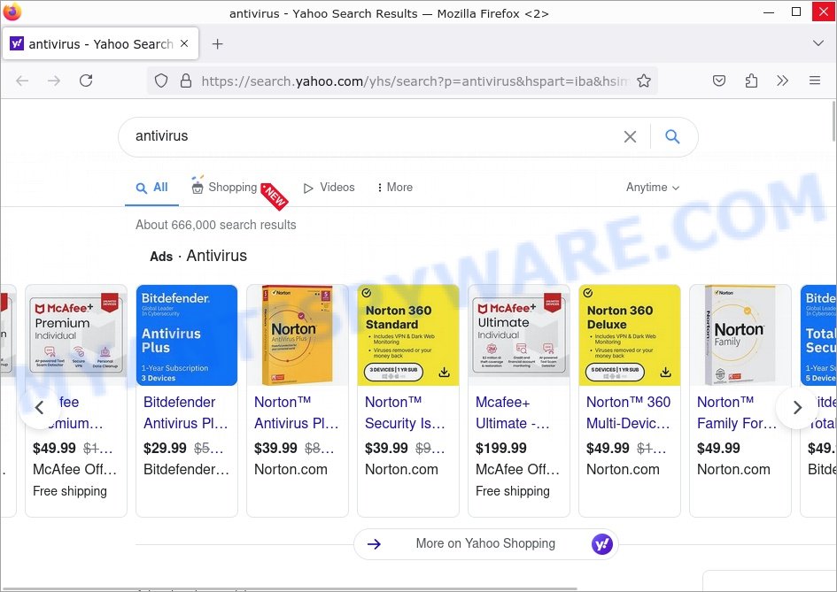The width and height of the screenshot is (837, 592).
Task: Show more tools overflow chevrons
Action: (x=783, y=81)
